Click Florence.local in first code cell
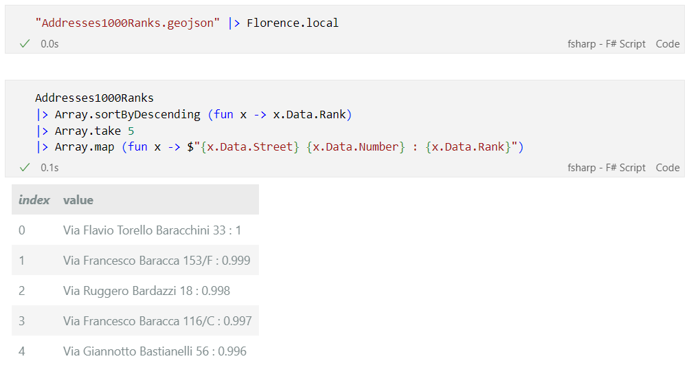This screenshot has width=689, height=372. click(293, 23)
